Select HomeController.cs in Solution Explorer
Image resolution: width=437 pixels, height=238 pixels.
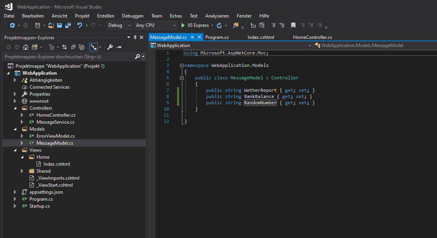[56, 115]
